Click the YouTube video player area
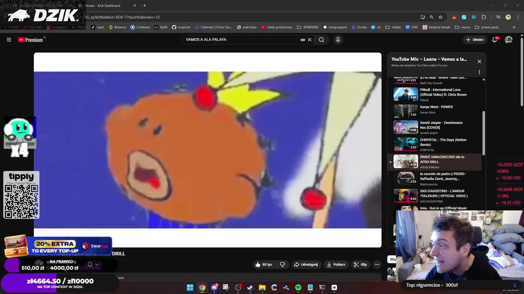524x294 pixels. click(208, 150)
